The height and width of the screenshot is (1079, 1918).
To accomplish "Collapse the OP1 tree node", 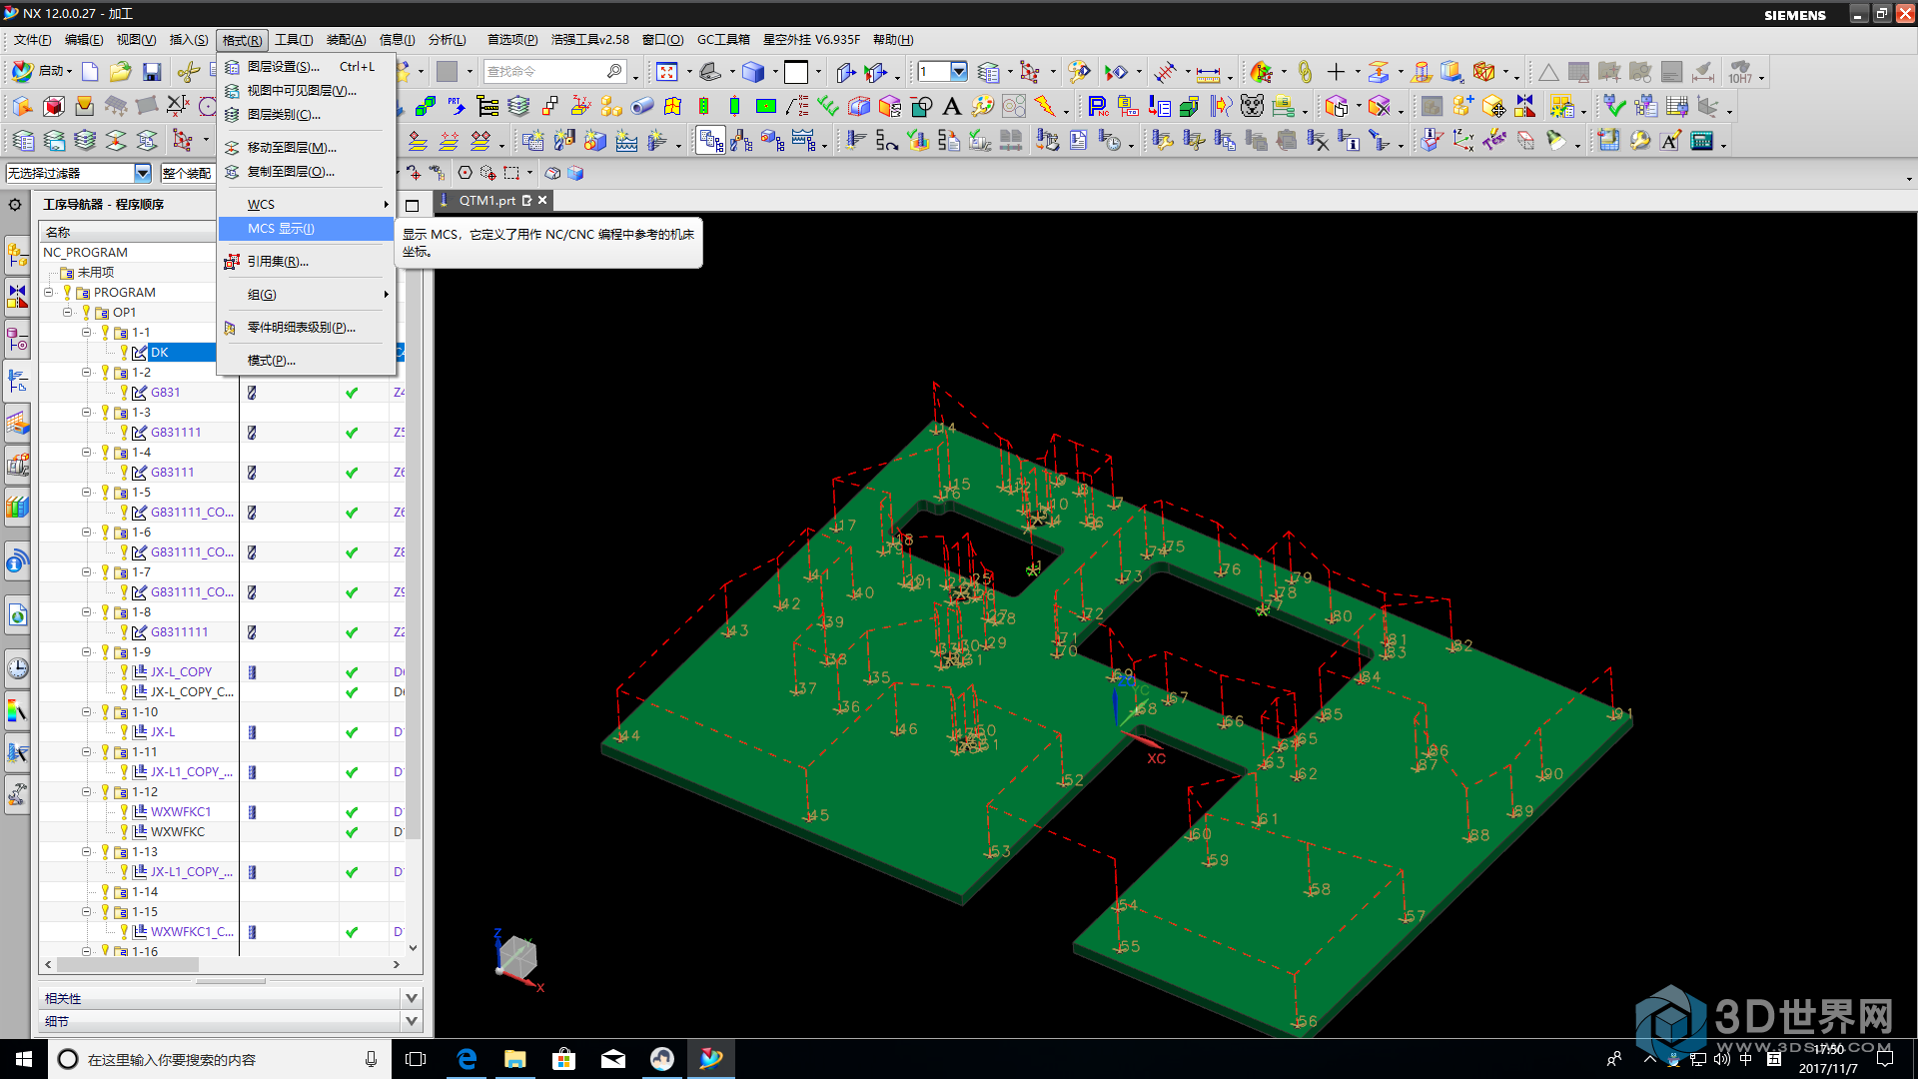I will click(67, 312).
